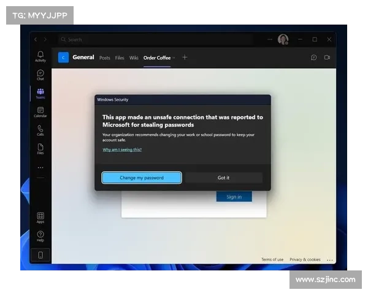368x295 pixels.
Task: Open the Files section in sidebar
Action: 40,149
